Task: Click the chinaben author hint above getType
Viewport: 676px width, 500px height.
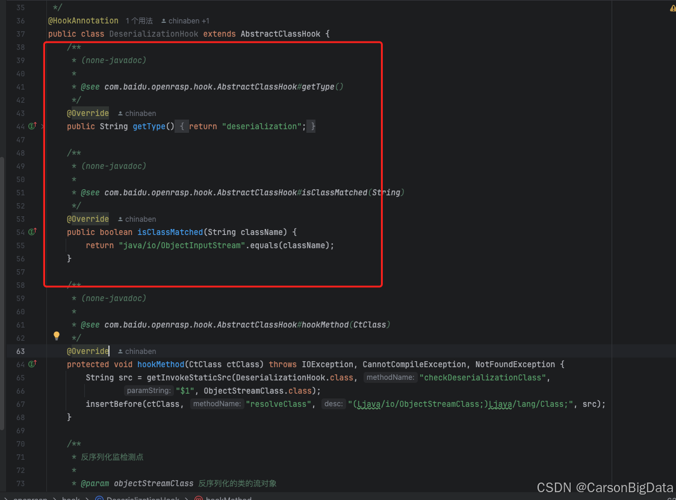Action: (x=137, y=114)
